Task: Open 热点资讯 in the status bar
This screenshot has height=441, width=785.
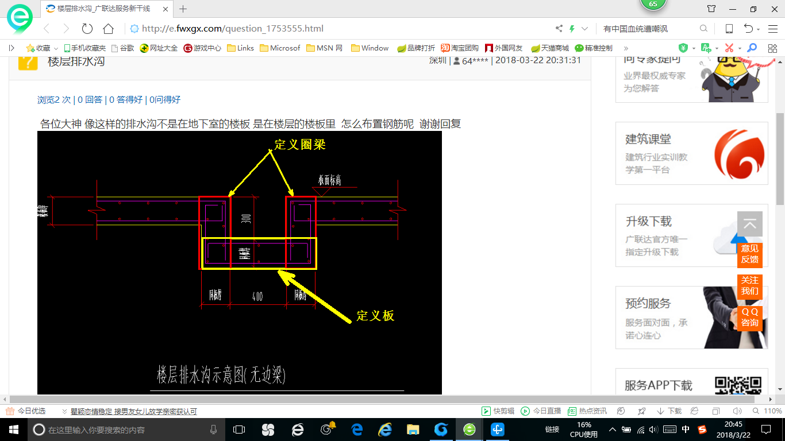Action: click(x=587, y=411)
